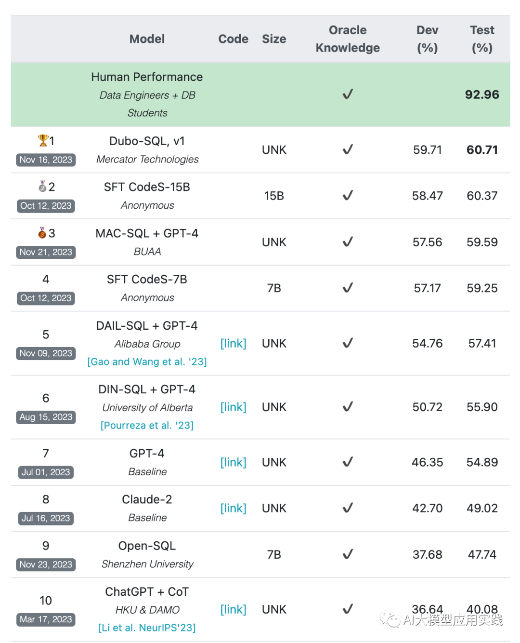Open the Li et al. NeurIPS'23 paper
The image size is (520, 643).
(x=147, y=628)
